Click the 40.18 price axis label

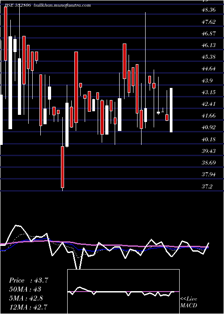209,139
